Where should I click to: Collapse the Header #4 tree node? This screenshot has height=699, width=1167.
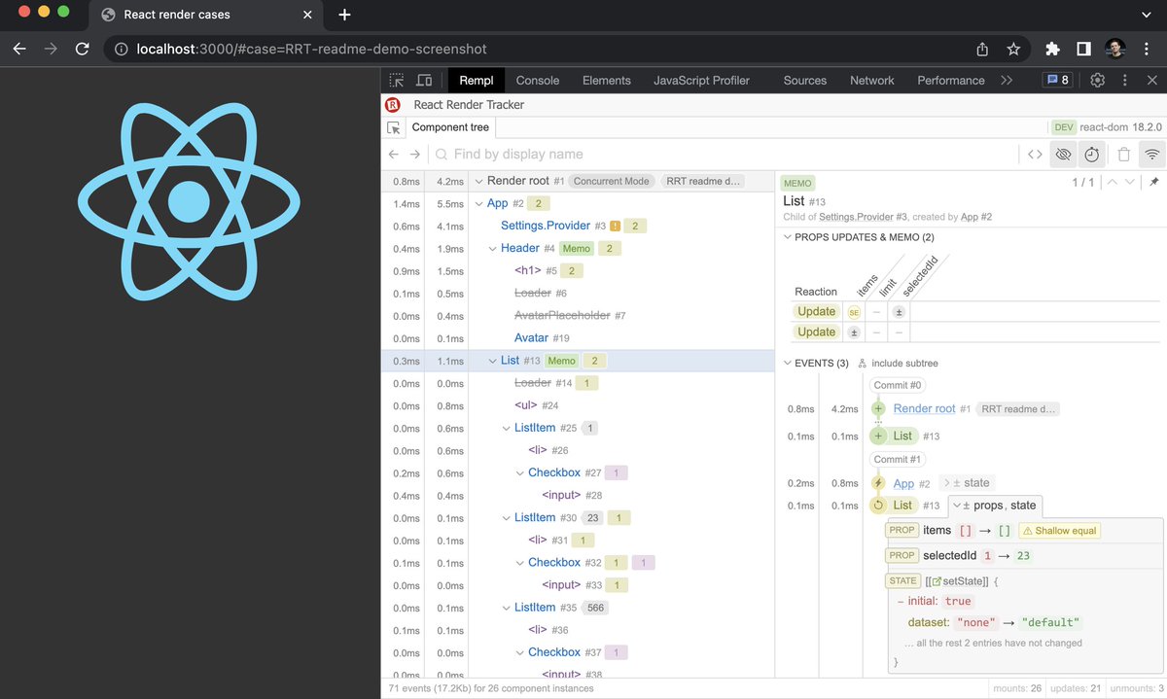click(x=492, y=248)
